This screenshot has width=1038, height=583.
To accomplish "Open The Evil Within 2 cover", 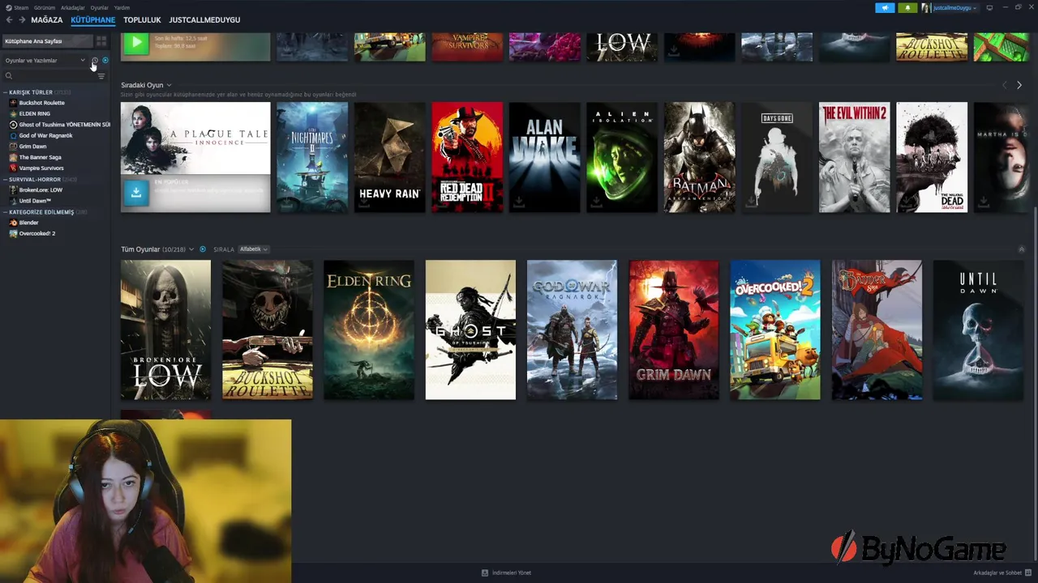I will pos(854,157).
